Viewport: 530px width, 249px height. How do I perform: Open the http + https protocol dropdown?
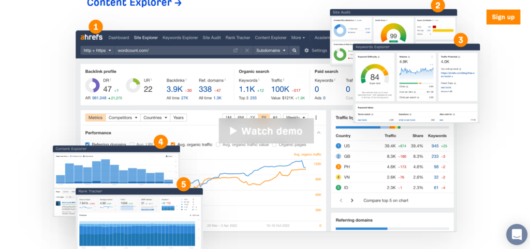click(97, 51)
